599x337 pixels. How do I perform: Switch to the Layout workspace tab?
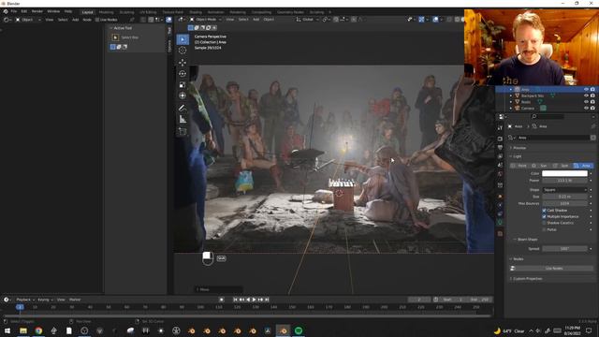[87, 12]
